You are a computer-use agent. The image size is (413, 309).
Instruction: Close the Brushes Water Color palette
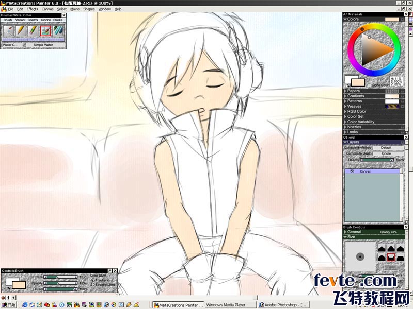click(63, 15)
